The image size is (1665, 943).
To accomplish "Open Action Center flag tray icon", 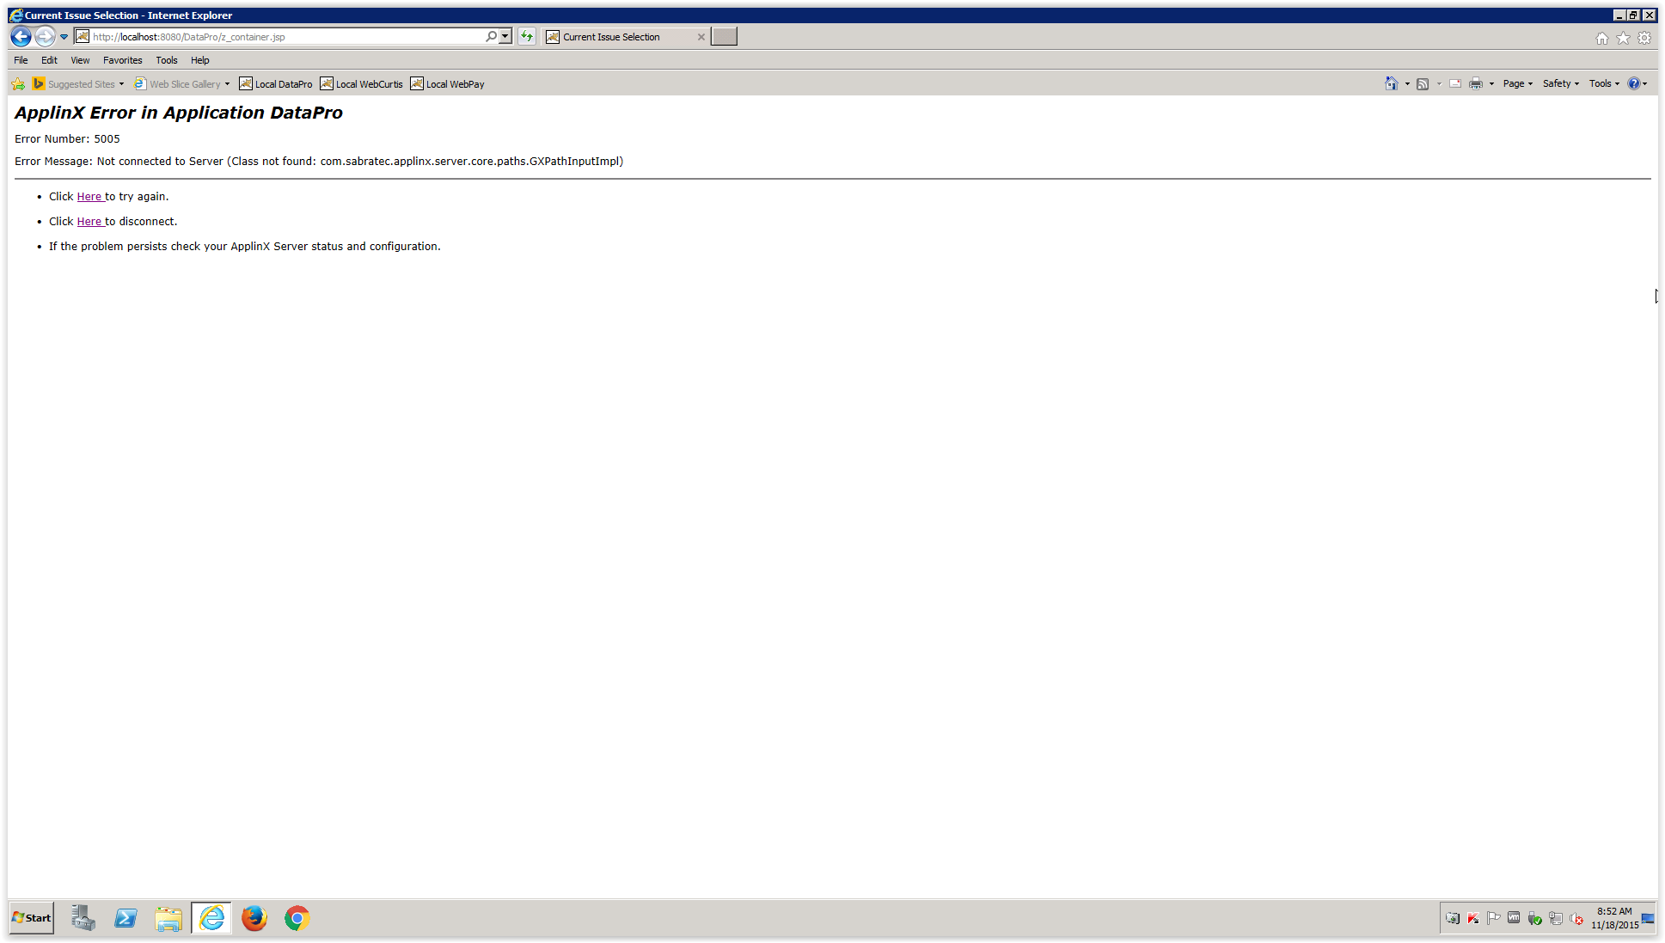I will 1494,918.
